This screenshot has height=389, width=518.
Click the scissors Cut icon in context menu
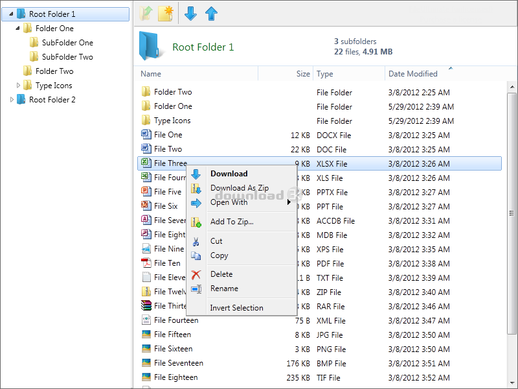(196, 241)
